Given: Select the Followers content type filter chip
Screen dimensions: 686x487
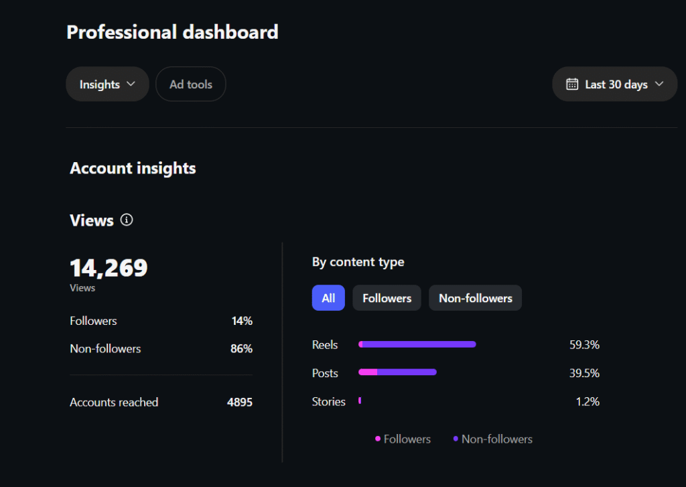Looking at the screenshot, I should click(387, 298).
